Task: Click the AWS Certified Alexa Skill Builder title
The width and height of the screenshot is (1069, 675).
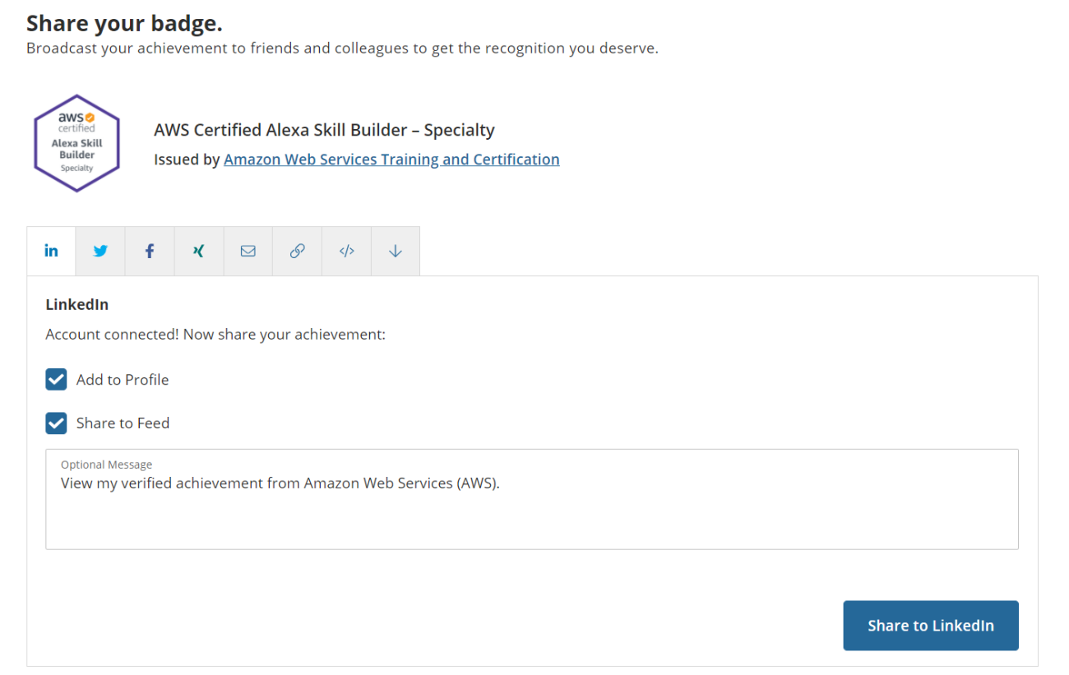Action: coord(324,130)
